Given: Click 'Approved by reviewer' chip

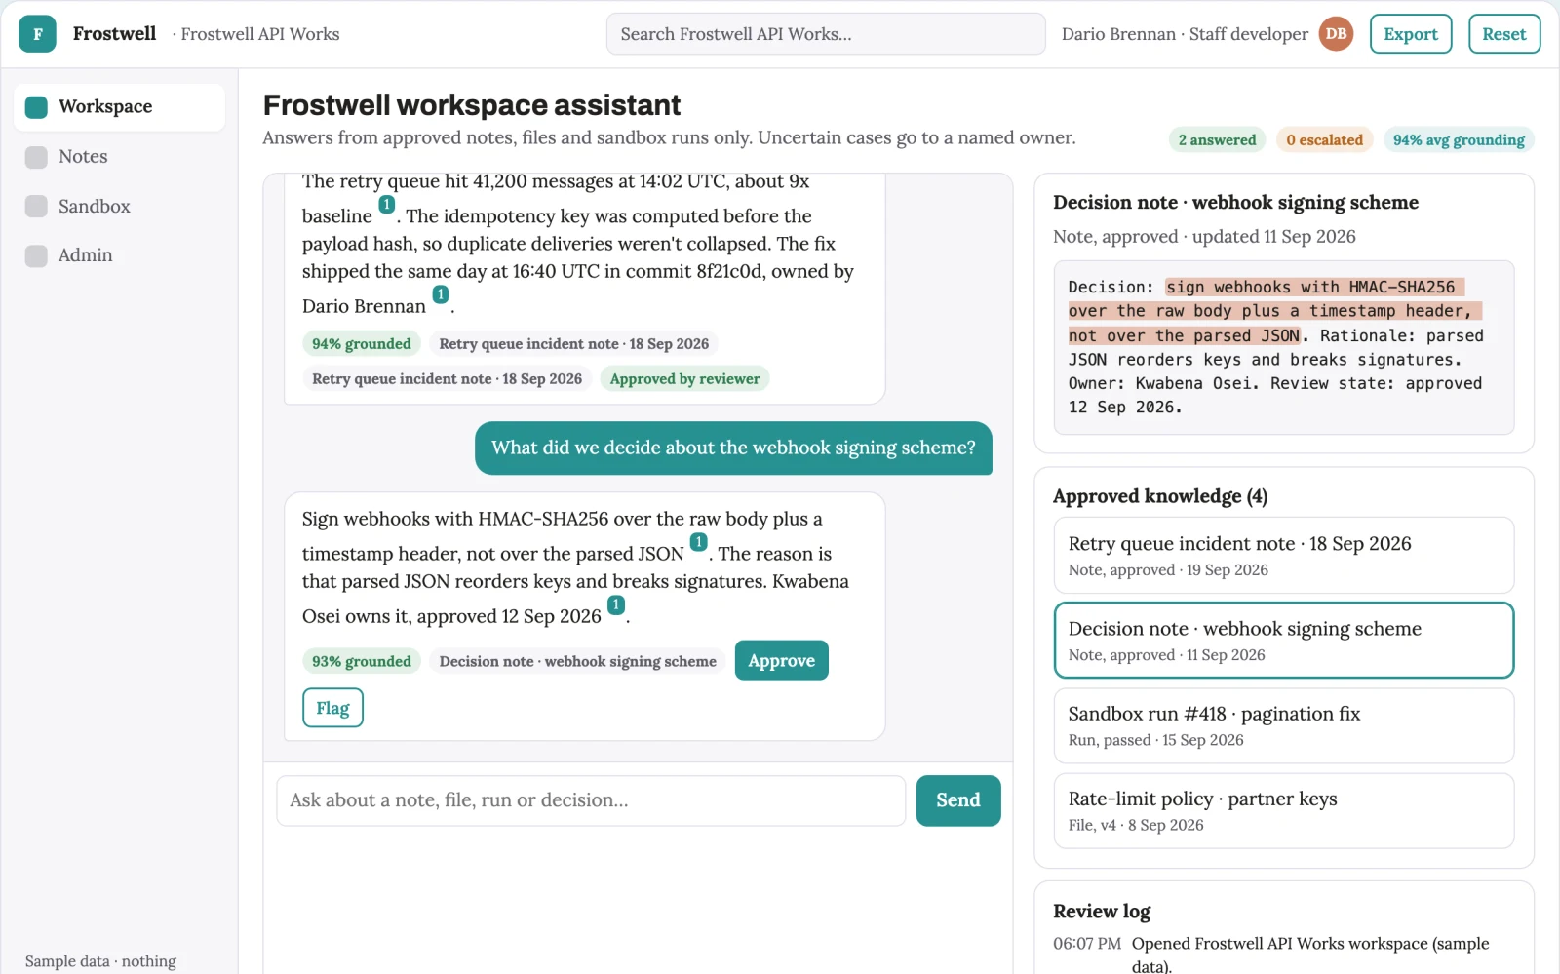Looking at the screenshot, I should [x=684, y=379].
